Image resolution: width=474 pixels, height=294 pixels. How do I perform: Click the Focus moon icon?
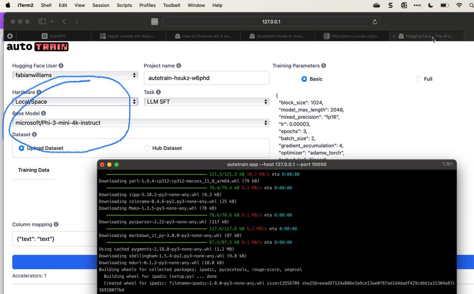(x=431, y=5)
